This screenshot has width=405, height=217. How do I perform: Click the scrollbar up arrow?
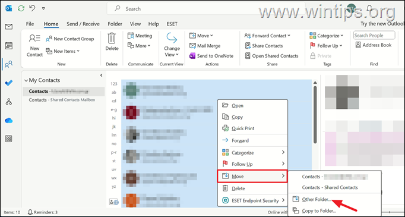click(x=315, y=83)
